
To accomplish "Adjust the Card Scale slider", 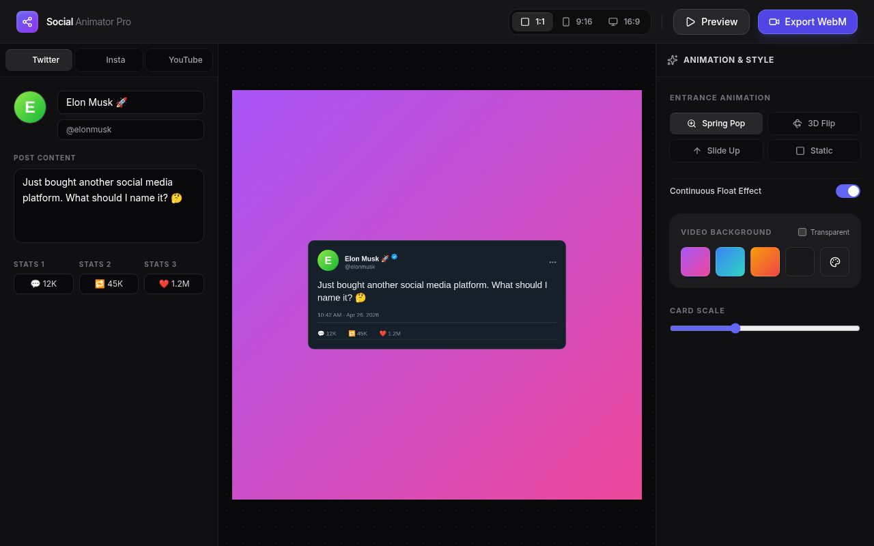I will pyautogui.click(x=735, y=328).
